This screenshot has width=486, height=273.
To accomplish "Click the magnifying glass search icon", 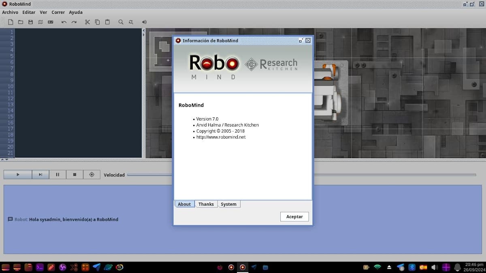I will click(x=121, y=22).
